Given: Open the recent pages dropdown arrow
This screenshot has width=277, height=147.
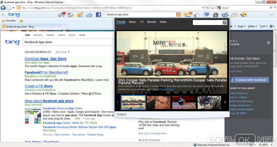Looking at the screenshot, I should 13,8.
